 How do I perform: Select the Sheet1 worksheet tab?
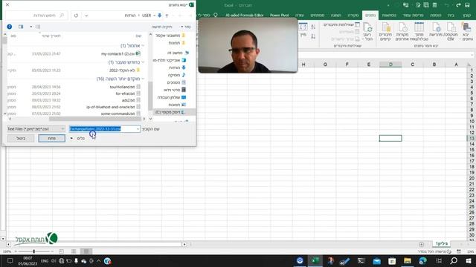point(442,244)
